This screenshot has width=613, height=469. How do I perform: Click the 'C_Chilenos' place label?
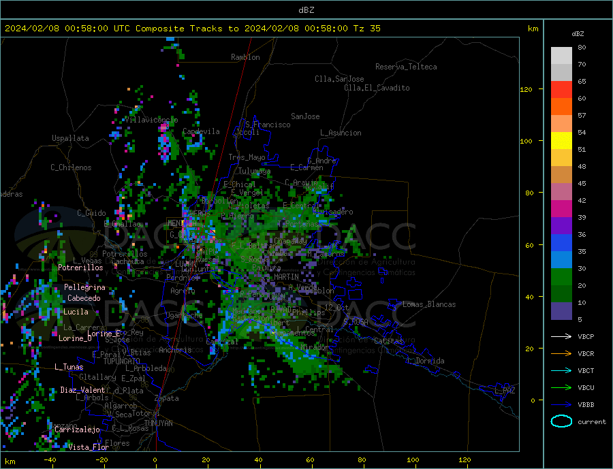click(71, 167)
